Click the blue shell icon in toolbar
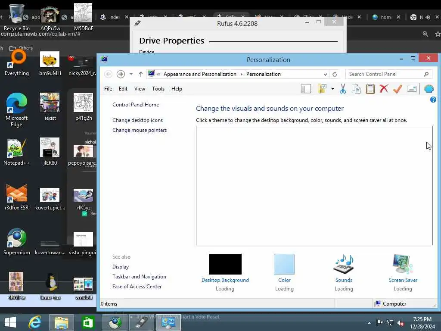 pyautogui.click(x=429, y=89)
